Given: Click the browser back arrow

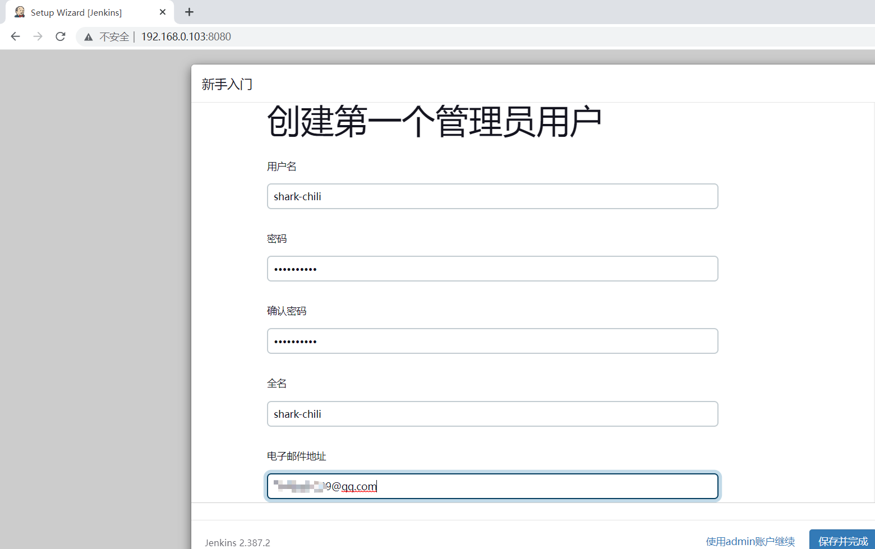Looking at the screenshot, I should [15, 36].
